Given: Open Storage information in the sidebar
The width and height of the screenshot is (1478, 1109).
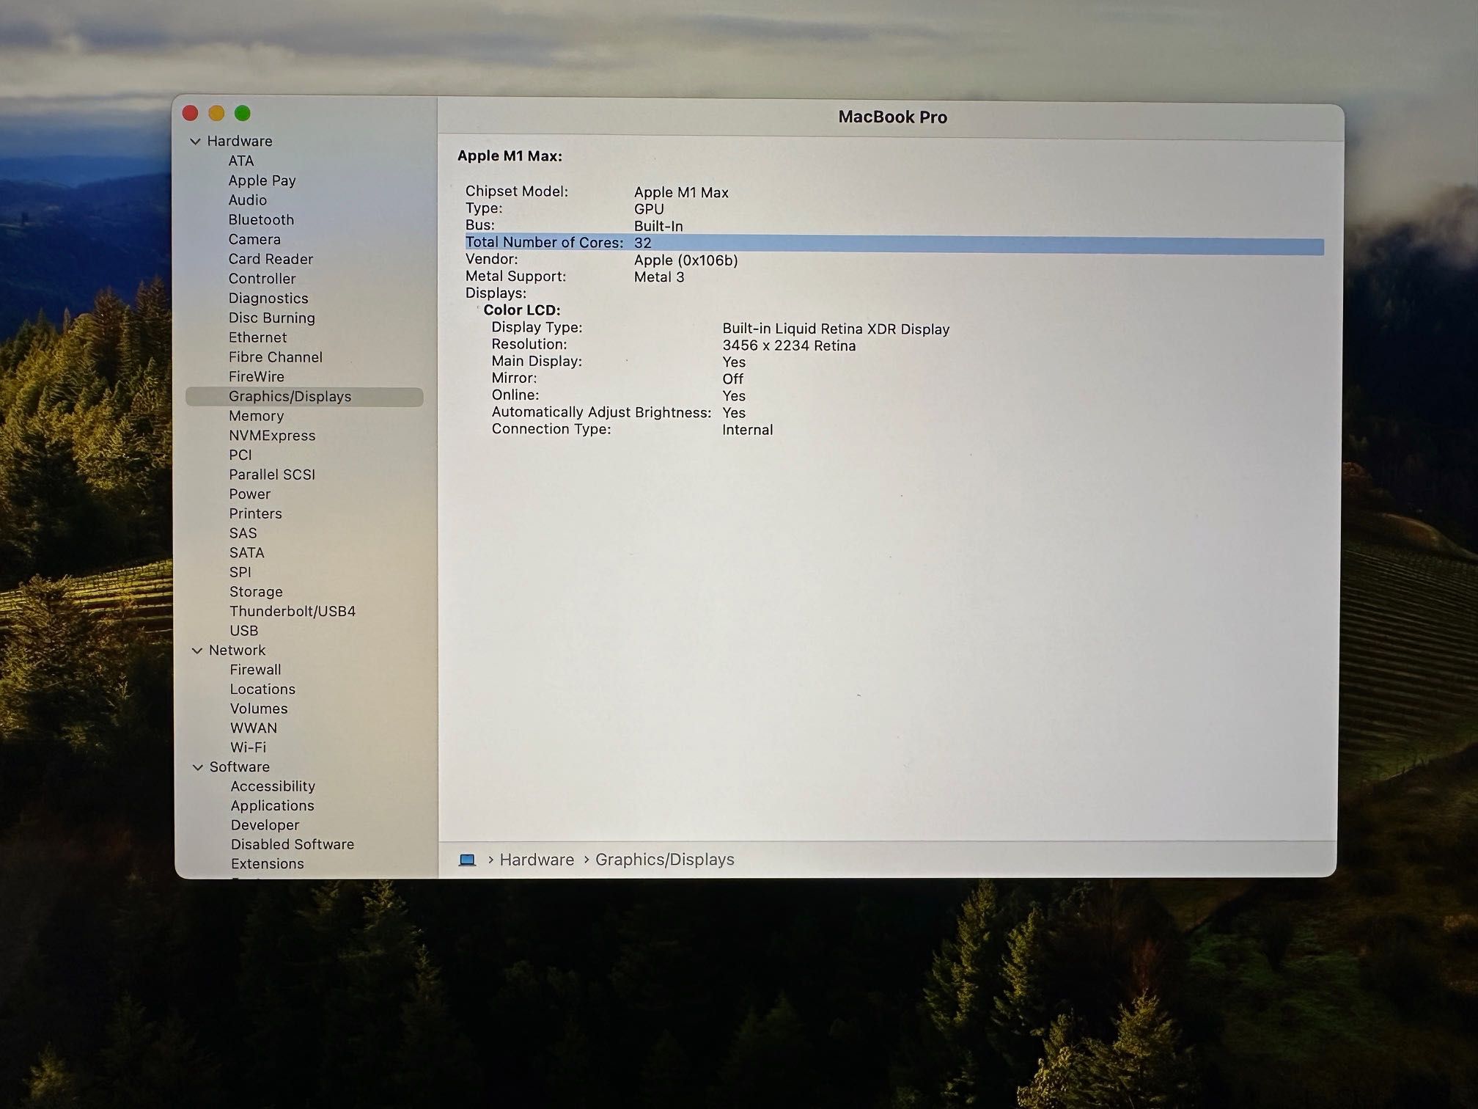Looking at the screenshot, I should point(256,592).
